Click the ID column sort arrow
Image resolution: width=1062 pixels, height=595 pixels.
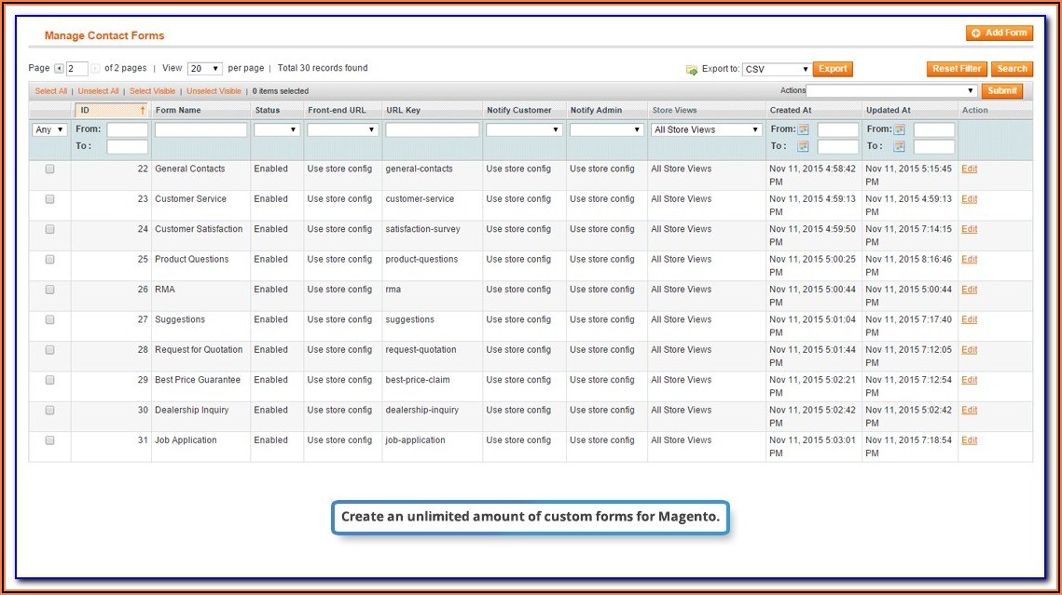[142, 111]
